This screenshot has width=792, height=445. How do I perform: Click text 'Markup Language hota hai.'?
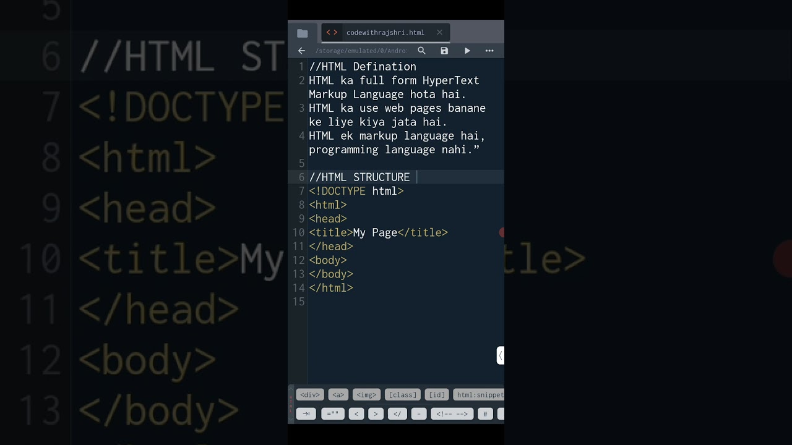388,95
